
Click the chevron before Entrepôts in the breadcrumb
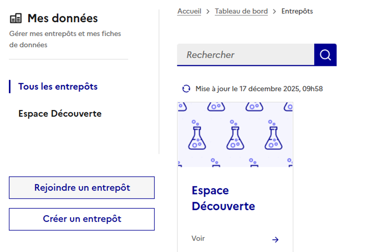[273, 11]
